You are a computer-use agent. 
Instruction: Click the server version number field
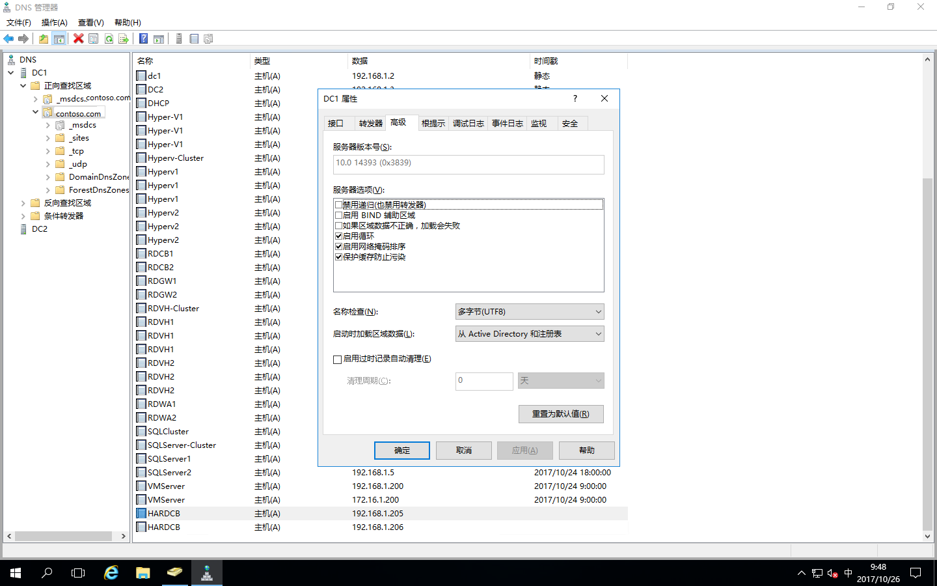click(x=468, y=164)
